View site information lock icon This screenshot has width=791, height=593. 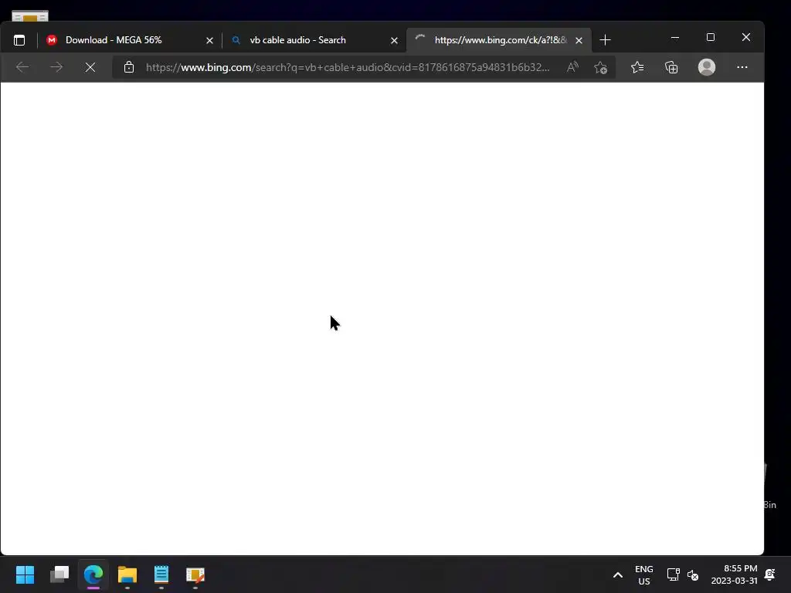coord(129,67)
